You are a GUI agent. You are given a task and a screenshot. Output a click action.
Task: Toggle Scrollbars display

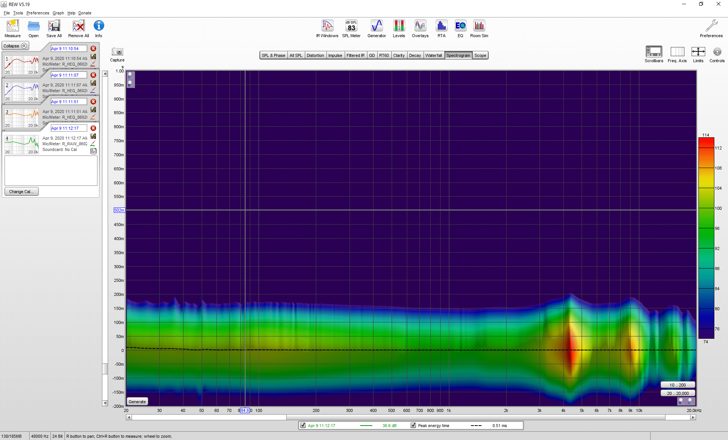point(654,55)
